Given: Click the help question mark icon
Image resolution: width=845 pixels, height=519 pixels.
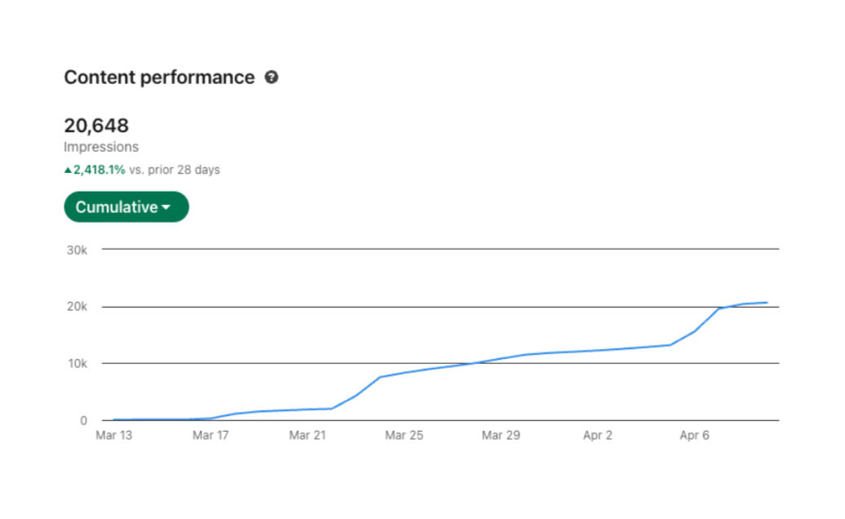Looking at the screenshot, I should [272, 78].
